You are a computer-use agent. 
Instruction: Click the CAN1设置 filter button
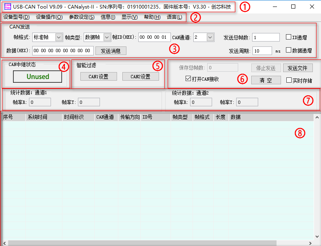coord(98,77)
